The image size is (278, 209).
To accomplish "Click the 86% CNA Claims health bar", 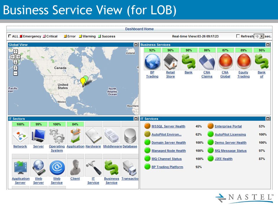I will 207,50.
